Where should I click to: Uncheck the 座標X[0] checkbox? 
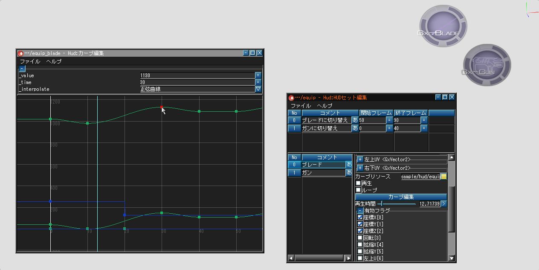point(360,217)
